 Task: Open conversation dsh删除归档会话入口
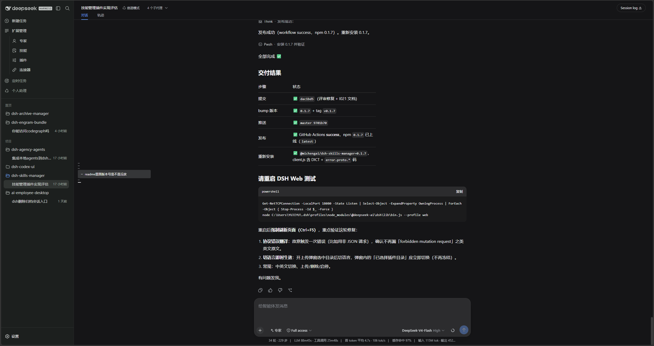(36, 201)
